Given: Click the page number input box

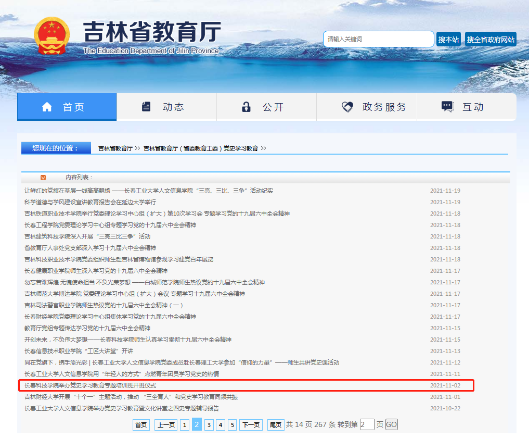Looking at the screenshot, I should pyautogui.click(x=367, y=424).
